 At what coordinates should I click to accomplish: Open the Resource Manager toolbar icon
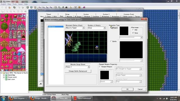(x=59, y=8)
